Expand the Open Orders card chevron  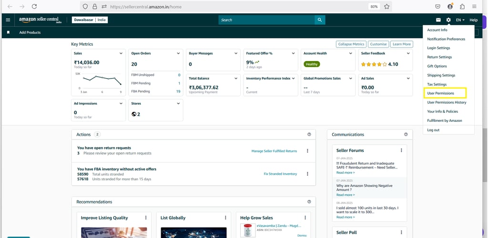click(178, 53)
